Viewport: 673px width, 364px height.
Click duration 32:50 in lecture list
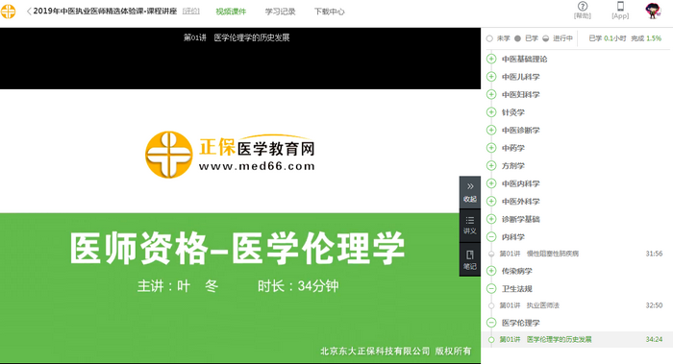coord(654,305)
